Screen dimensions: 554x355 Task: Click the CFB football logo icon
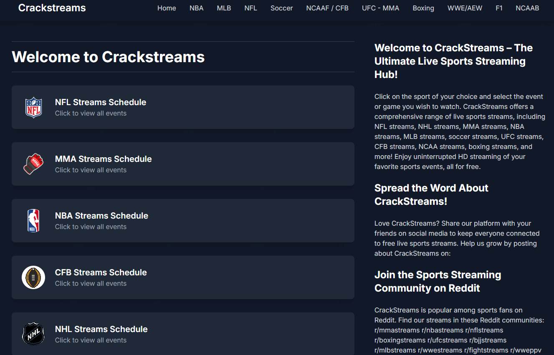coord(33,277)
